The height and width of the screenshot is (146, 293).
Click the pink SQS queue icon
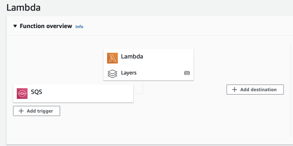click(x=22, y=93)
